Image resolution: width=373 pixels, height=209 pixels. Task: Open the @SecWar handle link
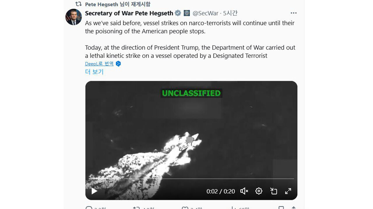pos(205,13)
